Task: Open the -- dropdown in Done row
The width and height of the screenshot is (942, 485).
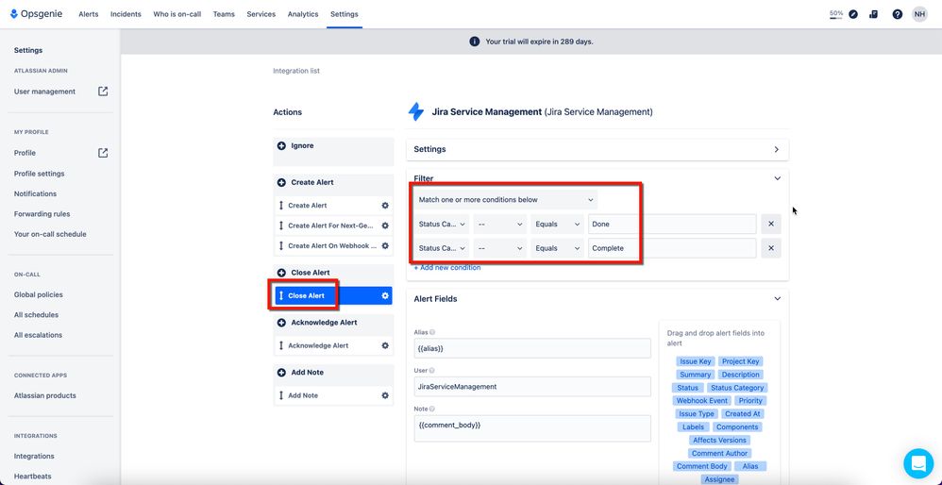Action: (x=500, y=224)
